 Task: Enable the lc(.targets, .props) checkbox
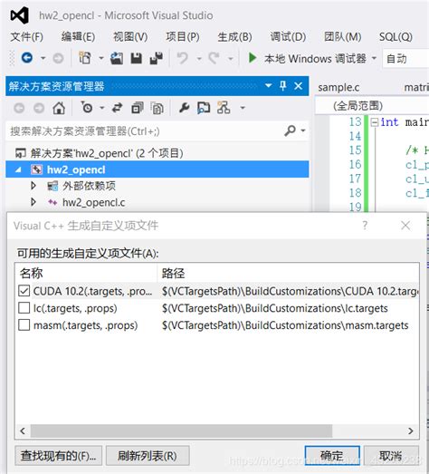(24, 308)
